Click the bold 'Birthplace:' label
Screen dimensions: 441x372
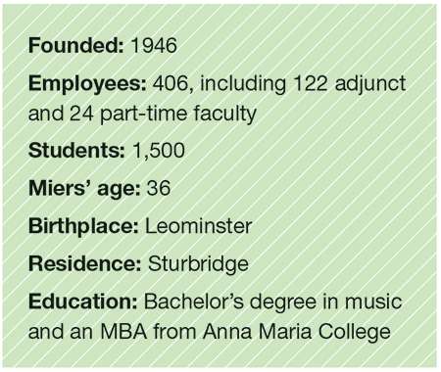point(83,226)
